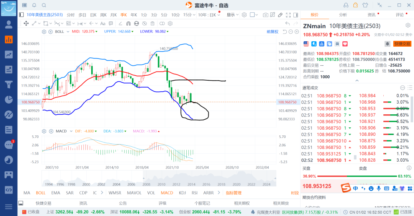Click the search magnifier in title bar
The image size is (414, 216).
(44, 5)
